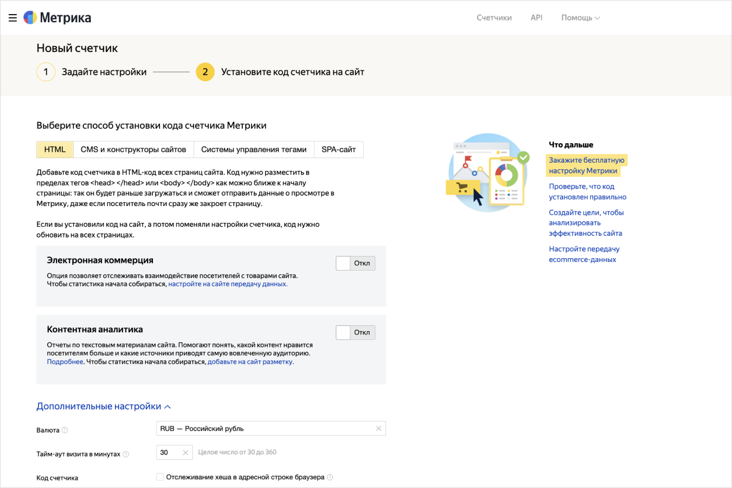Click the help icon for hash tracking
The width and height of the screenshot is (732, 488).
(x=330, y=477)
